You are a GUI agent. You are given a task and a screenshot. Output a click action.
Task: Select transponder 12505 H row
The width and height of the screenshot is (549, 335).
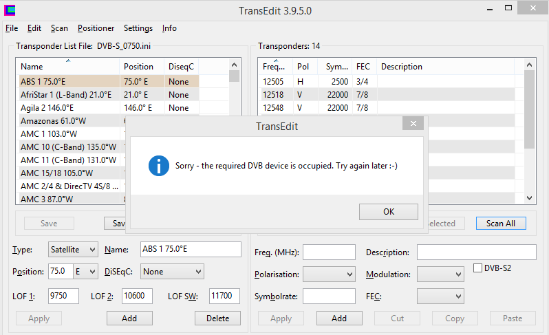pos(388,82)
